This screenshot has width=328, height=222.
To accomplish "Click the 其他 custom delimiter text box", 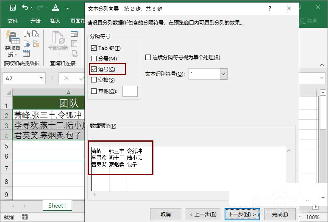I will point(130,91).
